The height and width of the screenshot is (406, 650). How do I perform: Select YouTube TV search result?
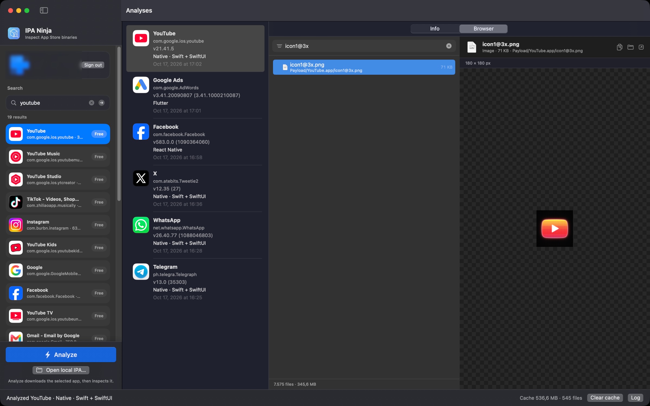coord(58,316)
